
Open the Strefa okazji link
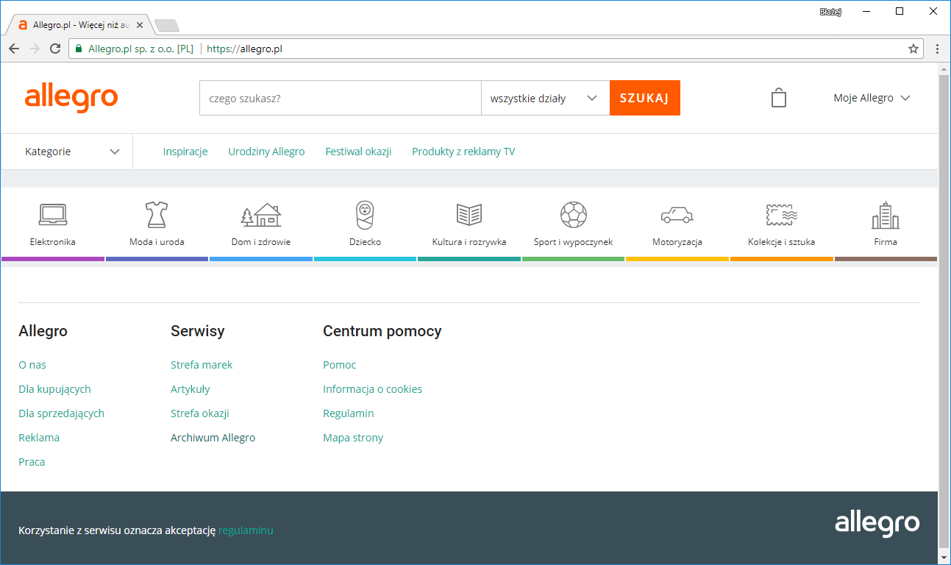[x=200, y=413]
